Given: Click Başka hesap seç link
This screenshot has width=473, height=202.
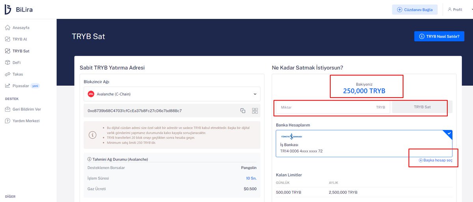Looking at the screenshot, I should tap(436, 160).
